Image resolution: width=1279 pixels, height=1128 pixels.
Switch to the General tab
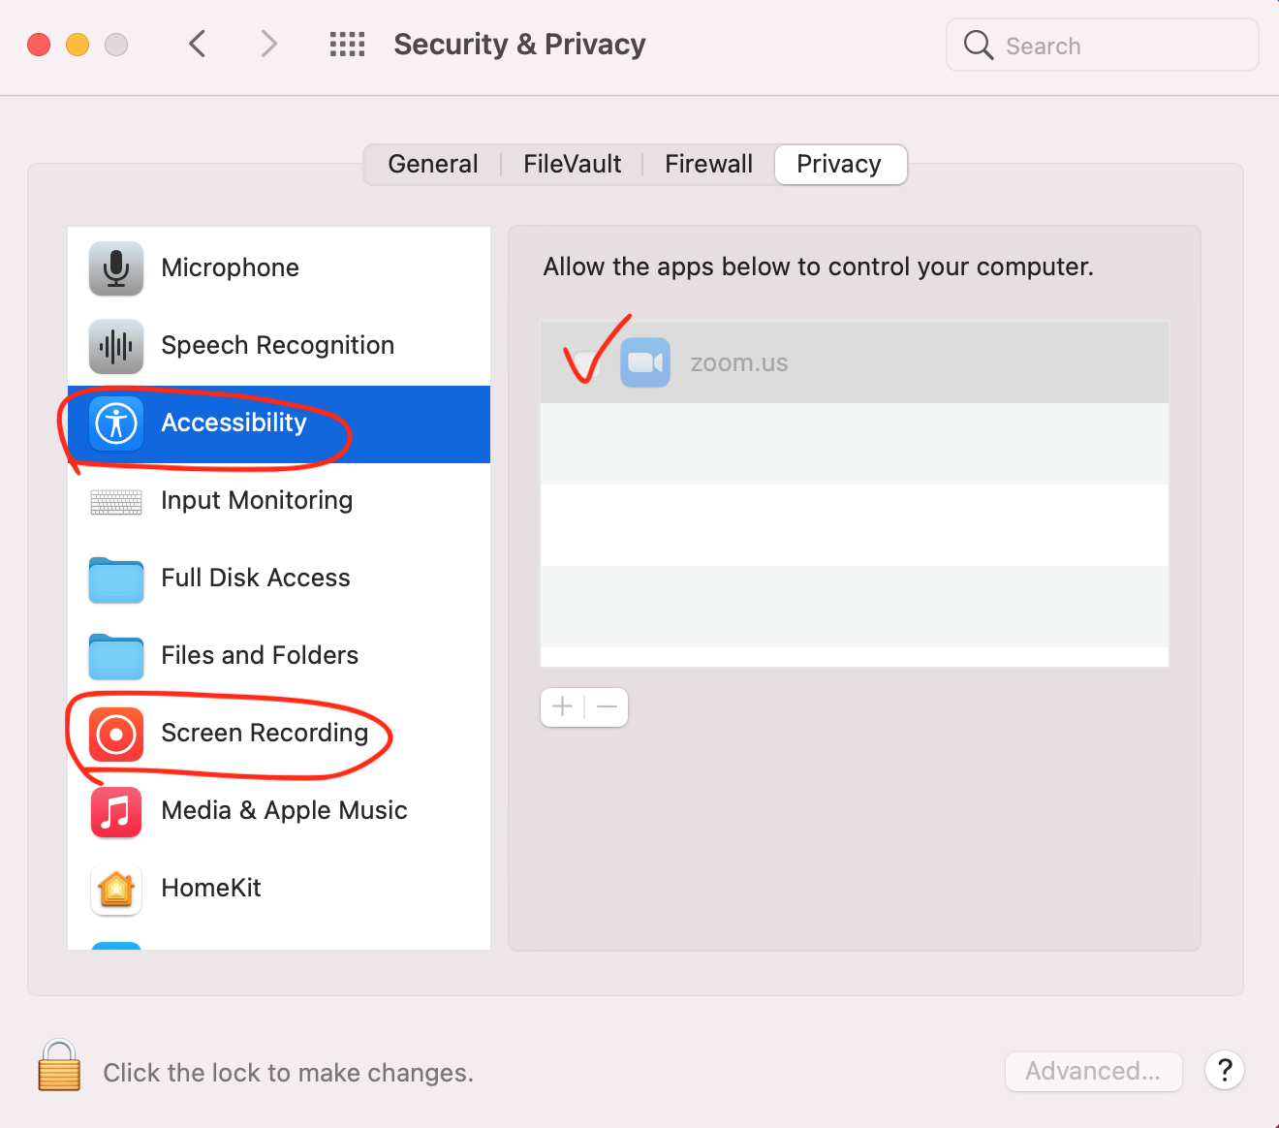pyautogui.click(x=433, y=165)
